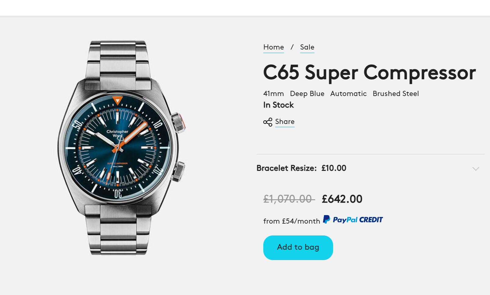Click the lower steel crown on watch
Screen dimensions: 490x295
tap(178, 171)
